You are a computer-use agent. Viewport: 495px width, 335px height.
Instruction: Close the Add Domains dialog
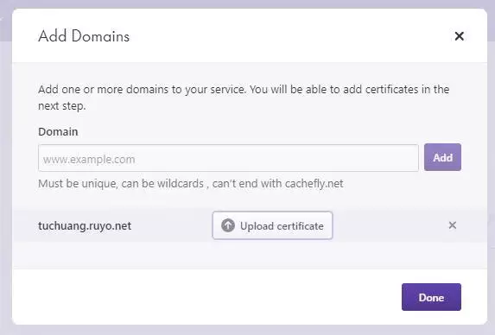pyautogui.click(x=459, y=36)
